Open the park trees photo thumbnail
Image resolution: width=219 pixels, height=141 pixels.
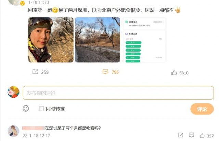pyautogui.click(x=98, y=40)
